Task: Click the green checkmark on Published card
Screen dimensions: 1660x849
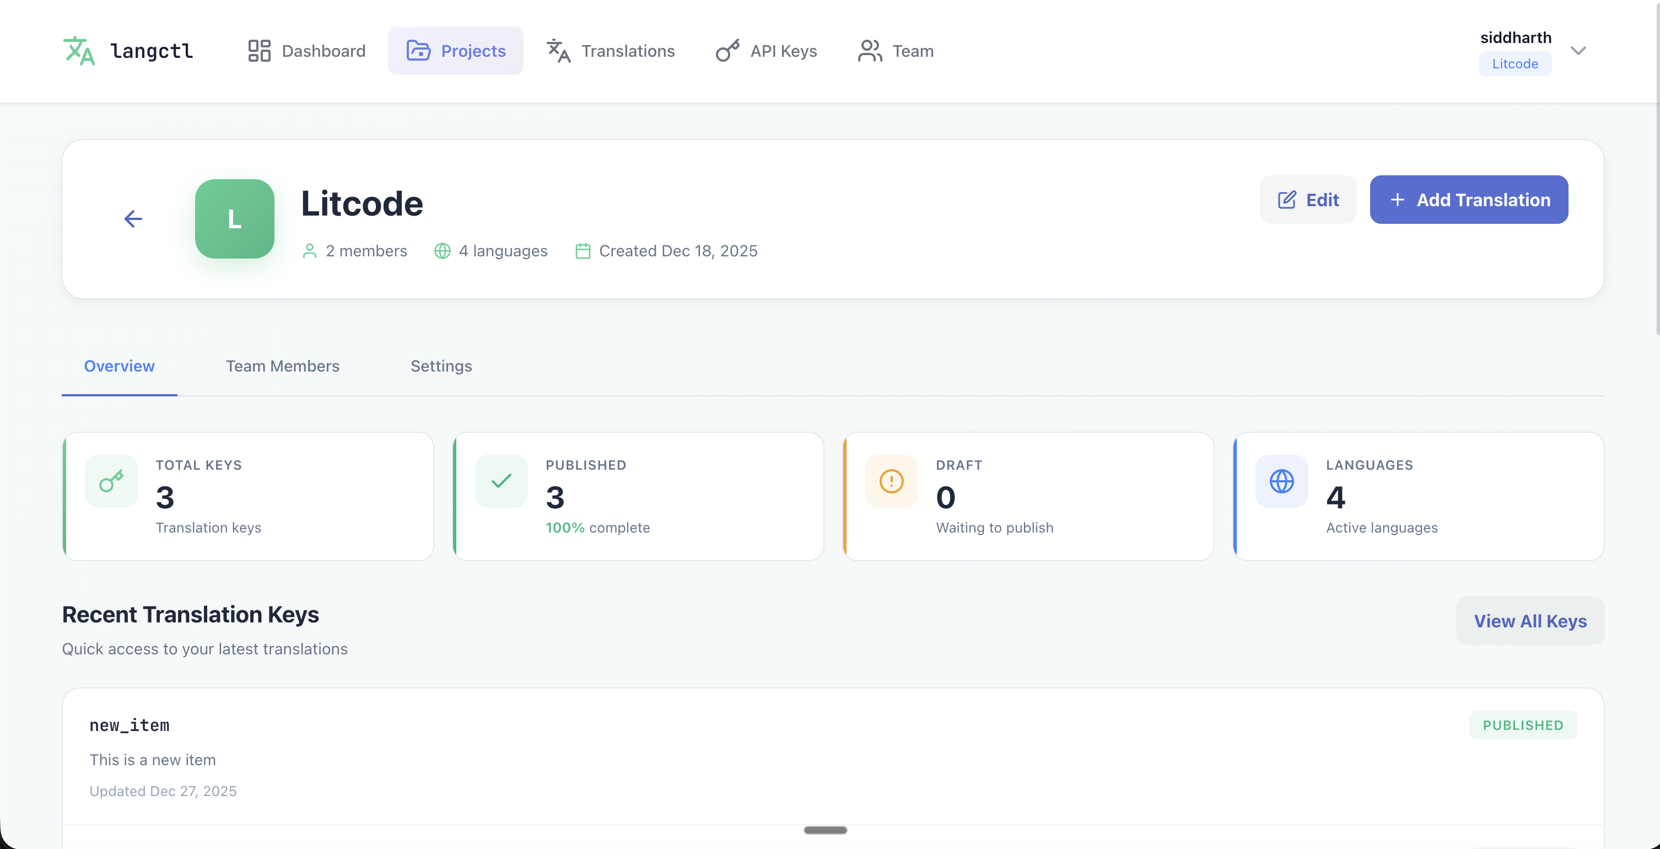Action: click(x=501, y=481)
